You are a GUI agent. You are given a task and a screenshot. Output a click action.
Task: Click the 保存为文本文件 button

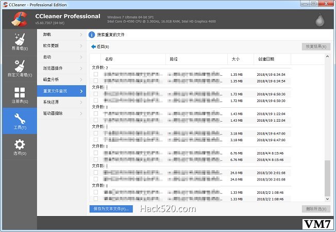(111, 209)
